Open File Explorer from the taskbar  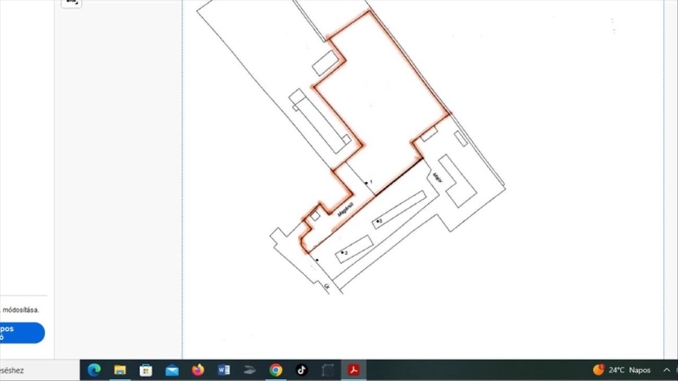(120, 370)
